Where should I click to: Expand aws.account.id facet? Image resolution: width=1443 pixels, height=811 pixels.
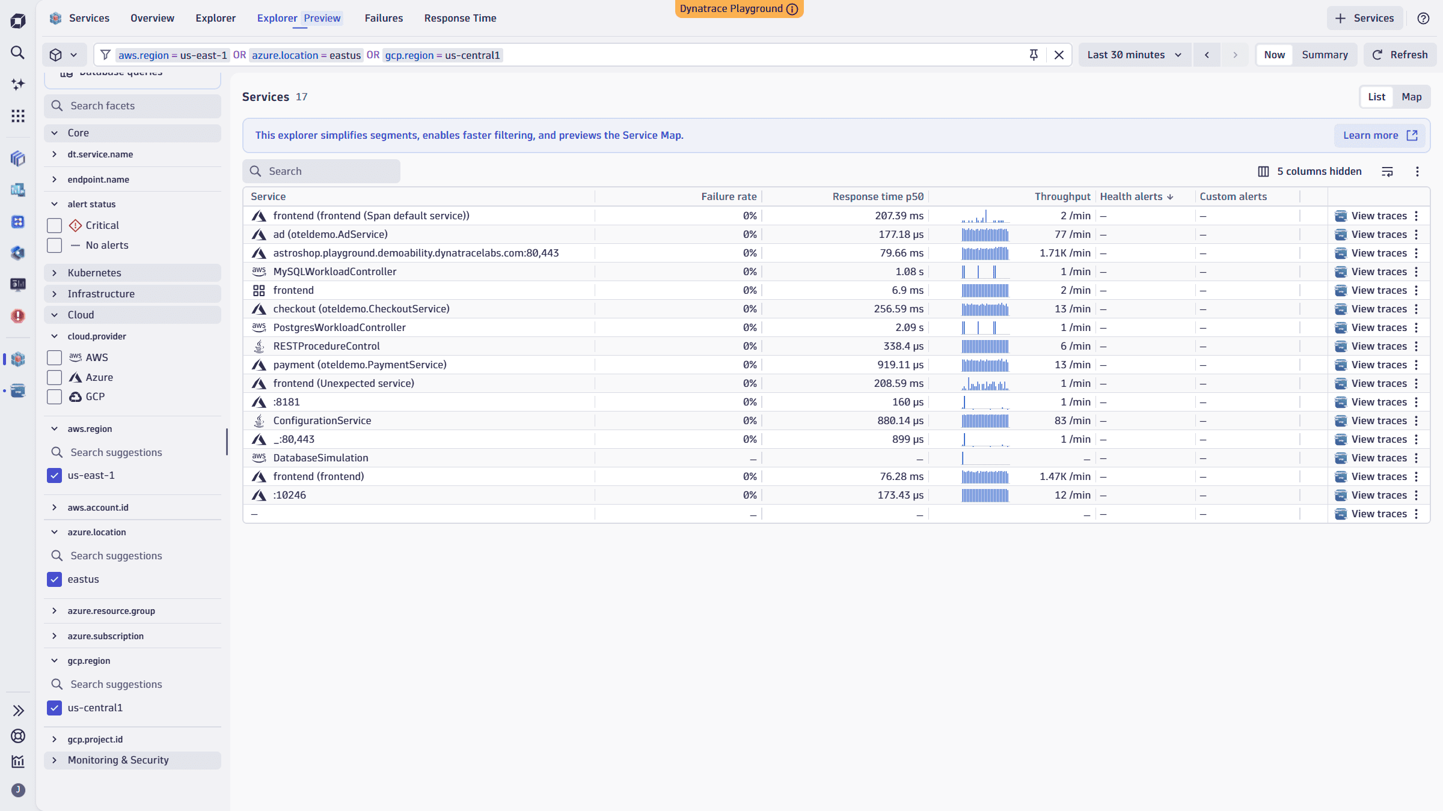[132, 508]
